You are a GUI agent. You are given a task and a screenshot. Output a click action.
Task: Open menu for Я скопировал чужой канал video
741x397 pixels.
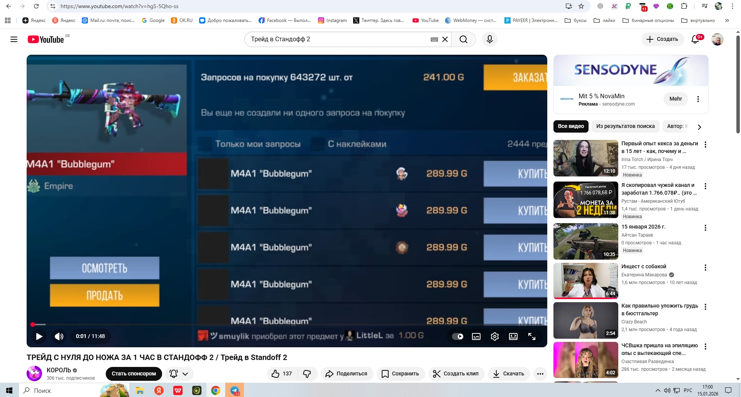pyautogui.click(x=705, y=186)
